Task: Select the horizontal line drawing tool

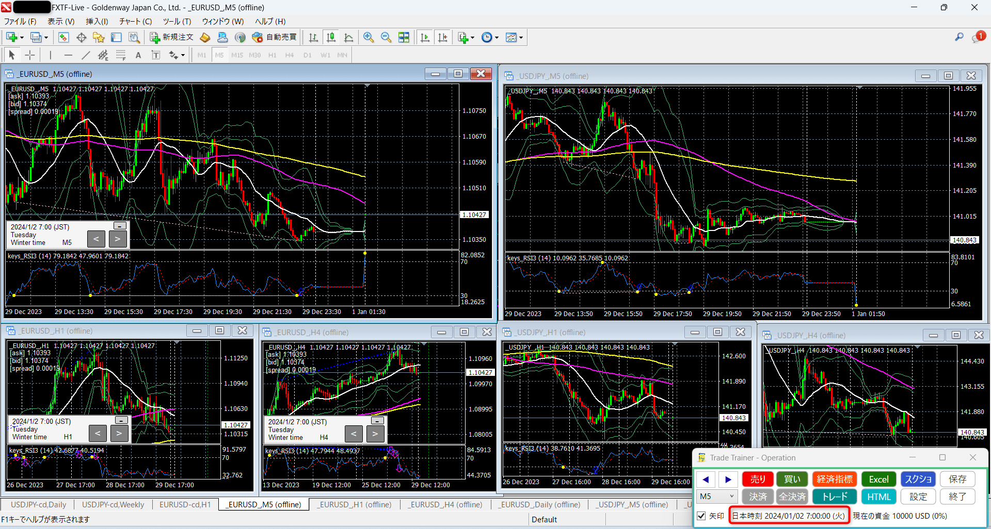Action: [x=68, y=55]
